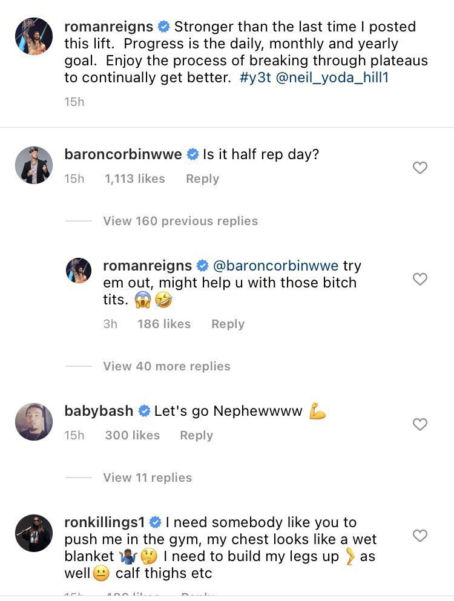Like romanreigns' reply with the heart icon

[419, 279]
